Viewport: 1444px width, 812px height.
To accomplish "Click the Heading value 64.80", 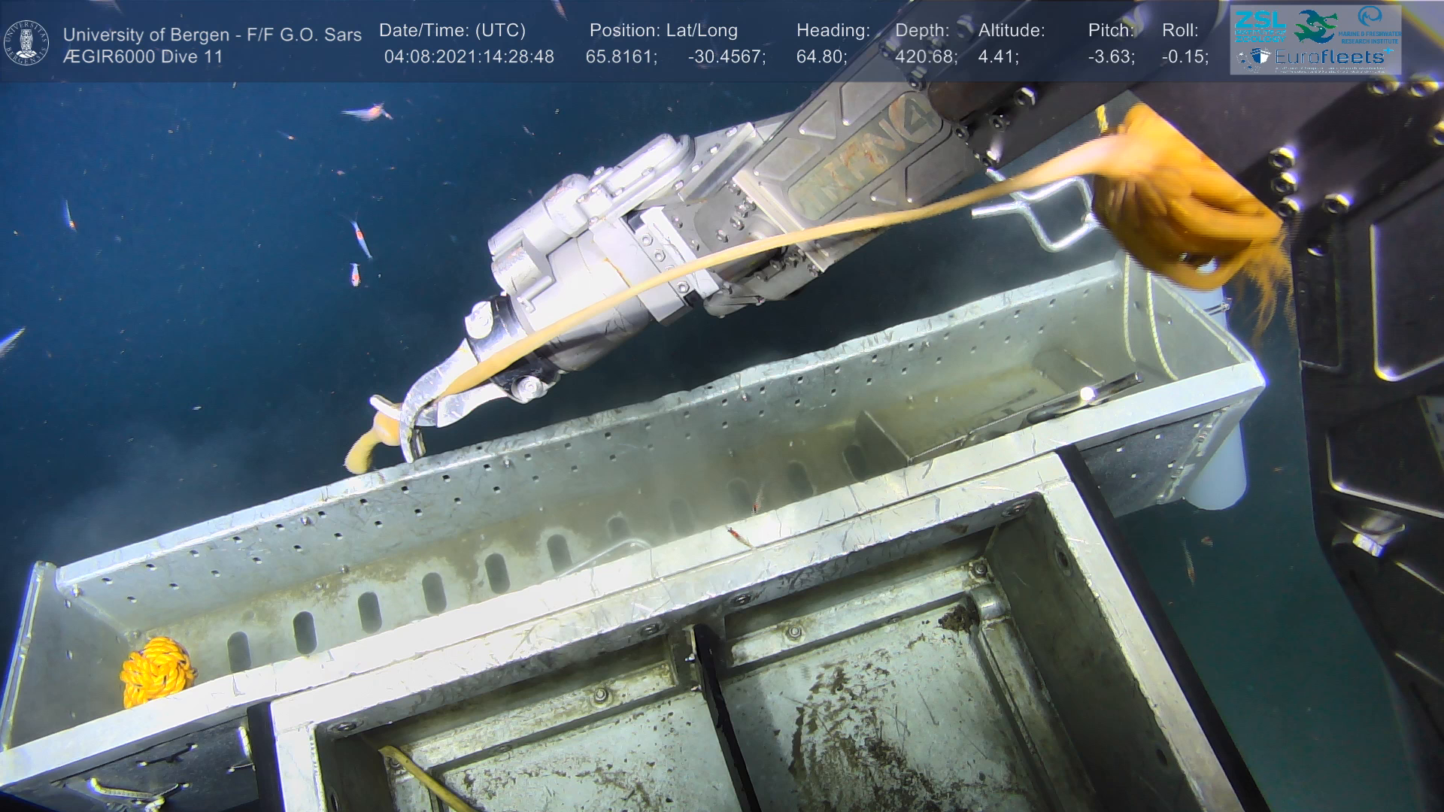I will [821, 57].
